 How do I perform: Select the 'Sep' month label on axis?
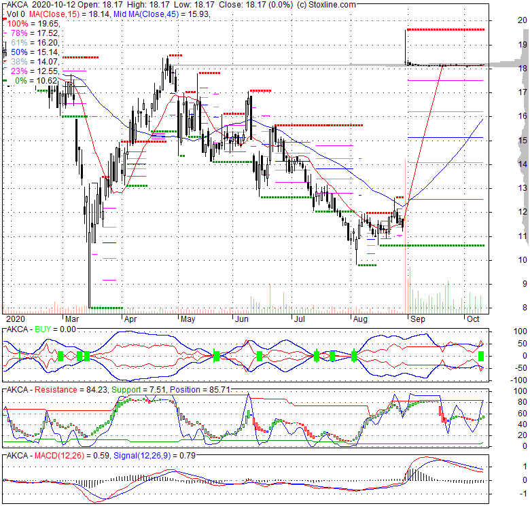point(417,319)
